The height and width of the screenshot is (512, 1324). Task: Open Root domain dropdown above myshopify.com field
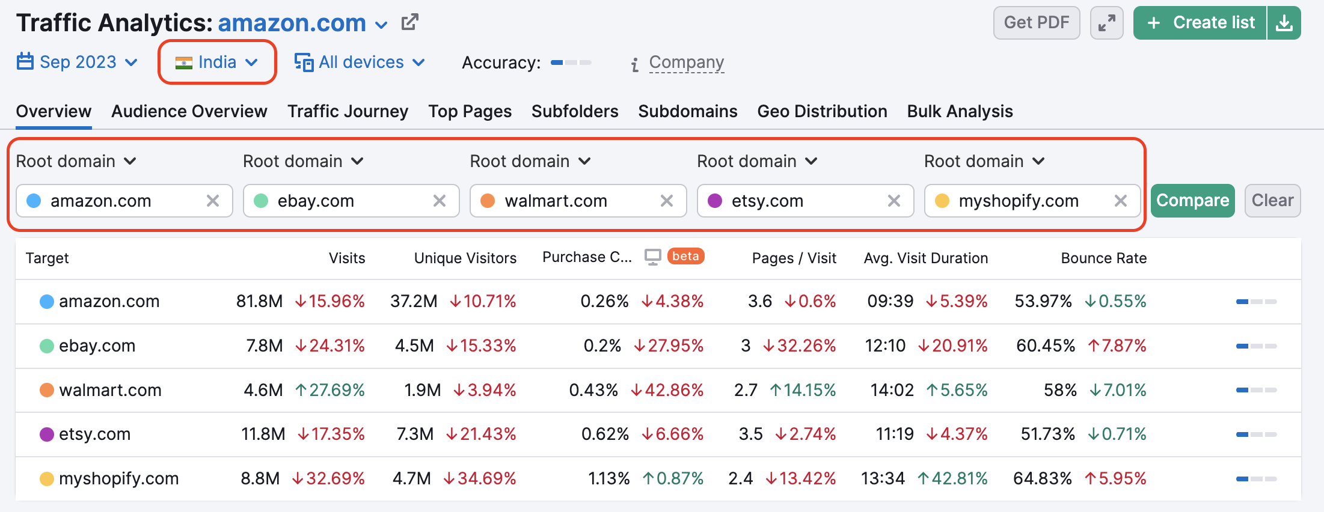985,161
